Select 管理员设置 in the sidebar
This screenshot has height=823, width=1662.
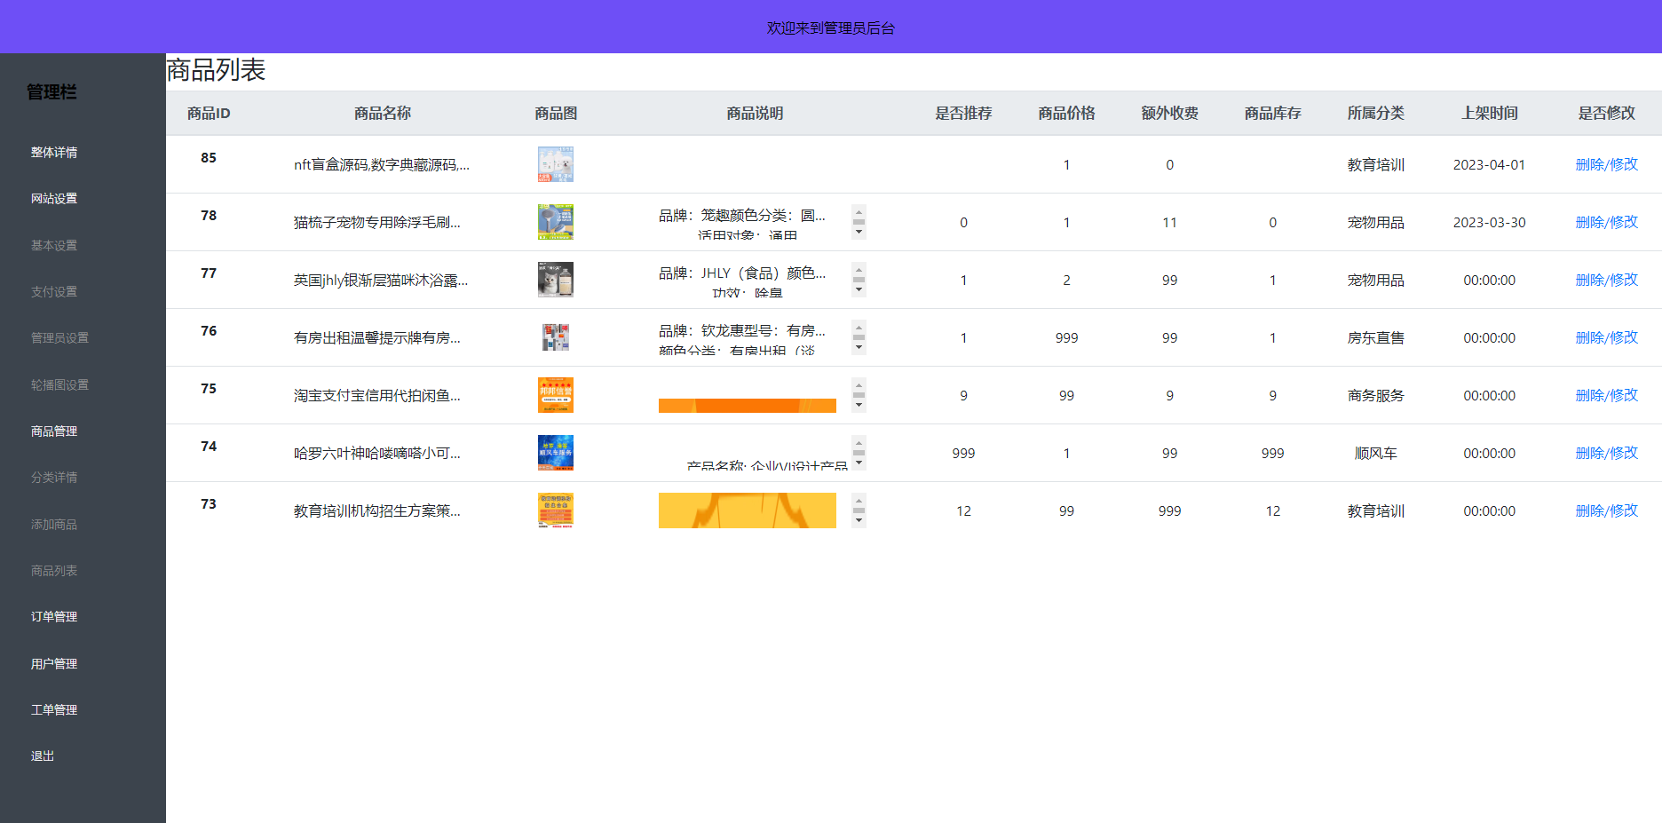click(58, 337)
